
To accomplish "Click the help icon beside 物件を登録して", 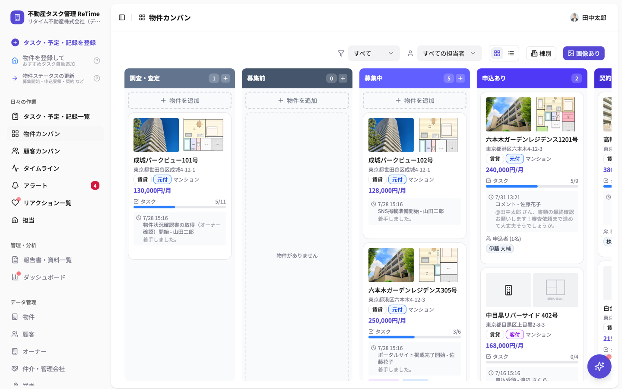I will pos(97,61).
